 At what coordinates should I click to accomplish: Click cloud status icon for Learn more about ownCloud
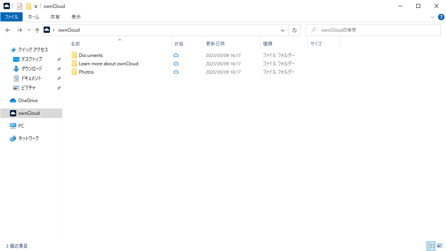coord(176,64)
